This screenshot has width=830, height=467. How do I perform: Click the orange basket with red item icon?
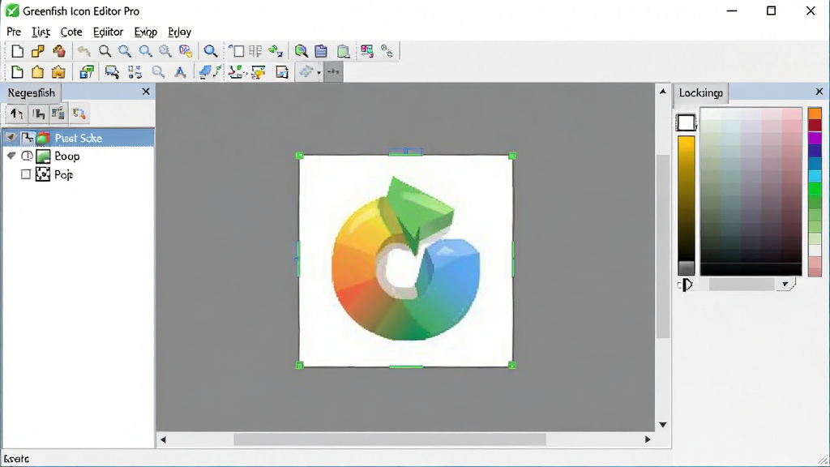coord(58,51)
